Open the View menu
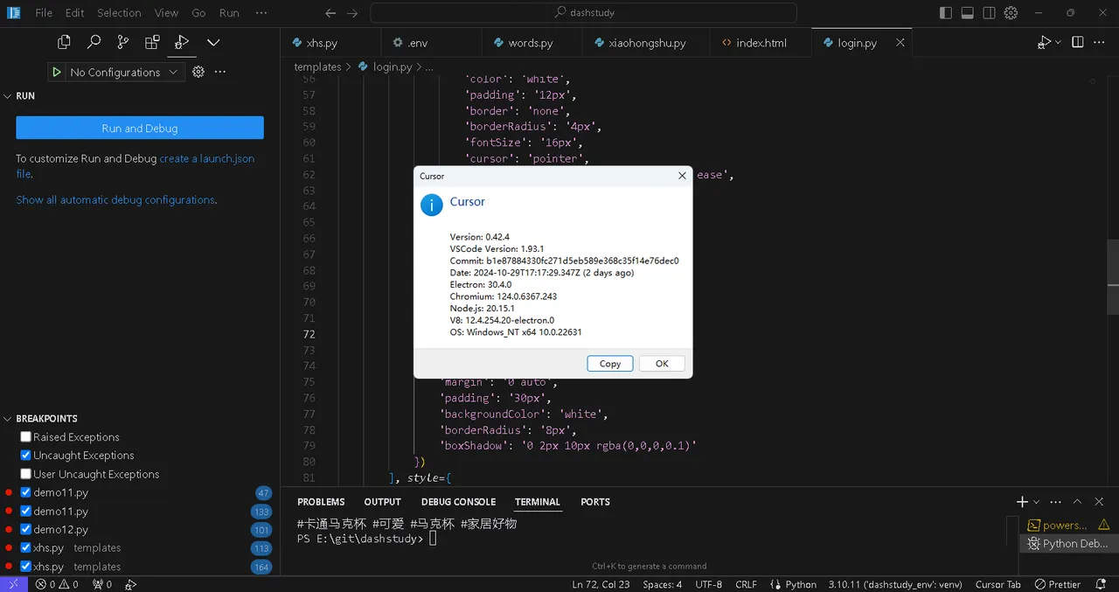Image resolution: width=1119 pixels, height=592 pixels. point(166,12)
